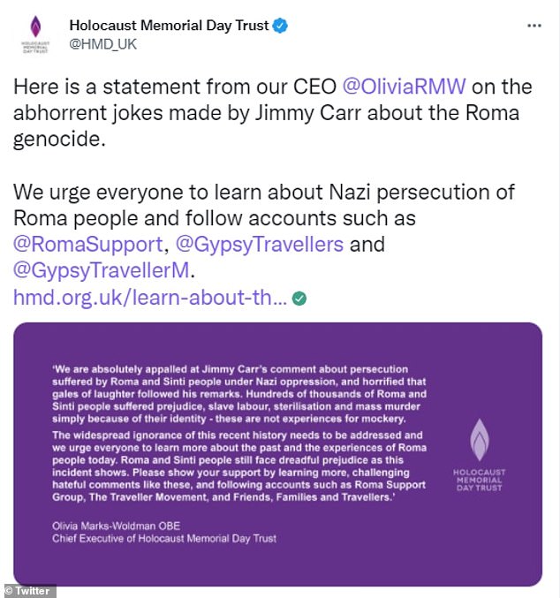Open the hmd.org.uk/learn-about-th… link
The height and width of the screenshot is (598, 560).
tap(150, 299)
